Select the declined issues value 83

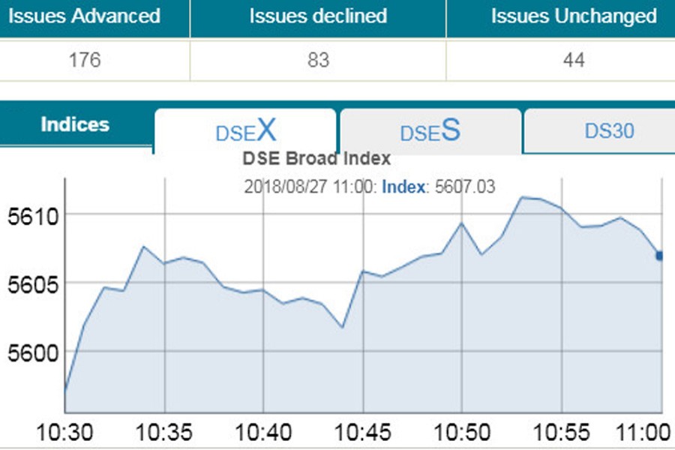coord(318,60)
